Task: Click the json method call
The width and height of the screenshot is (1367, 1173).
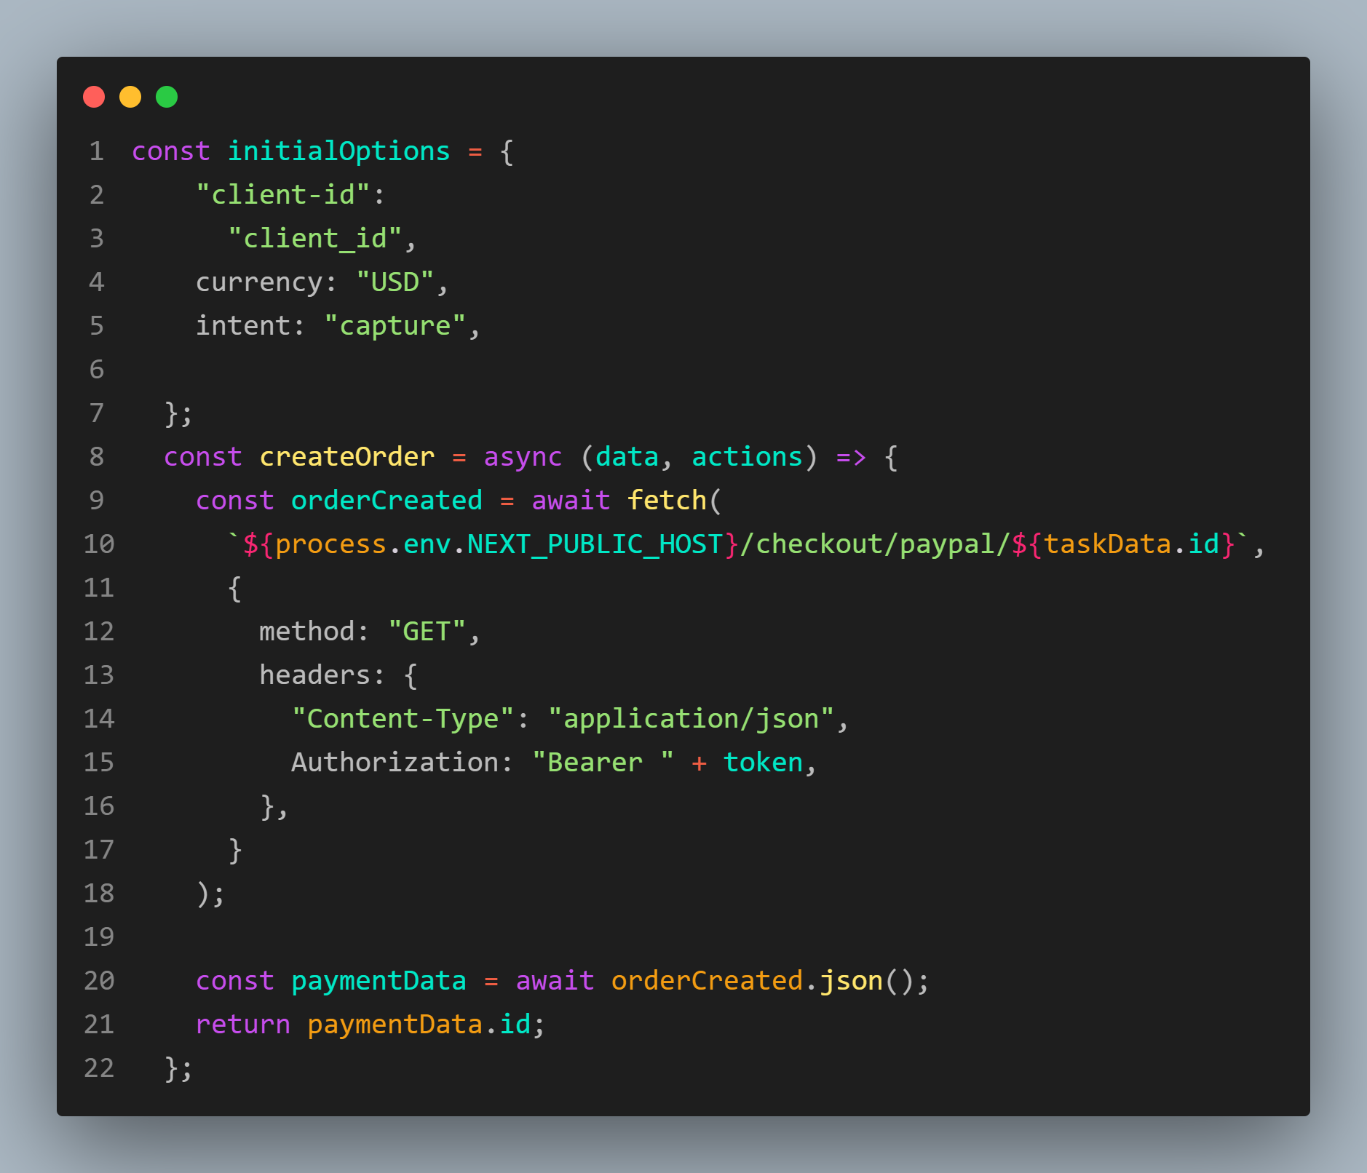Action: click(851, 981)
